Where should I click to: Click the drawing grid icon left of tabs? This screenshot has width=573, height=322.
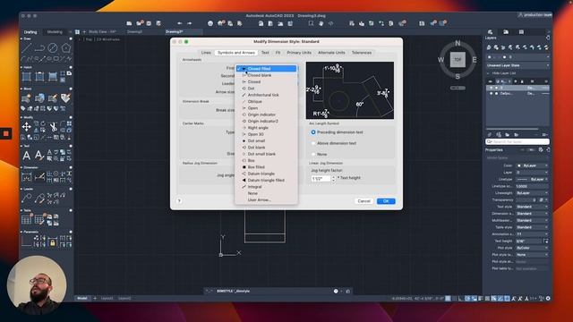[x=78, y=32]
